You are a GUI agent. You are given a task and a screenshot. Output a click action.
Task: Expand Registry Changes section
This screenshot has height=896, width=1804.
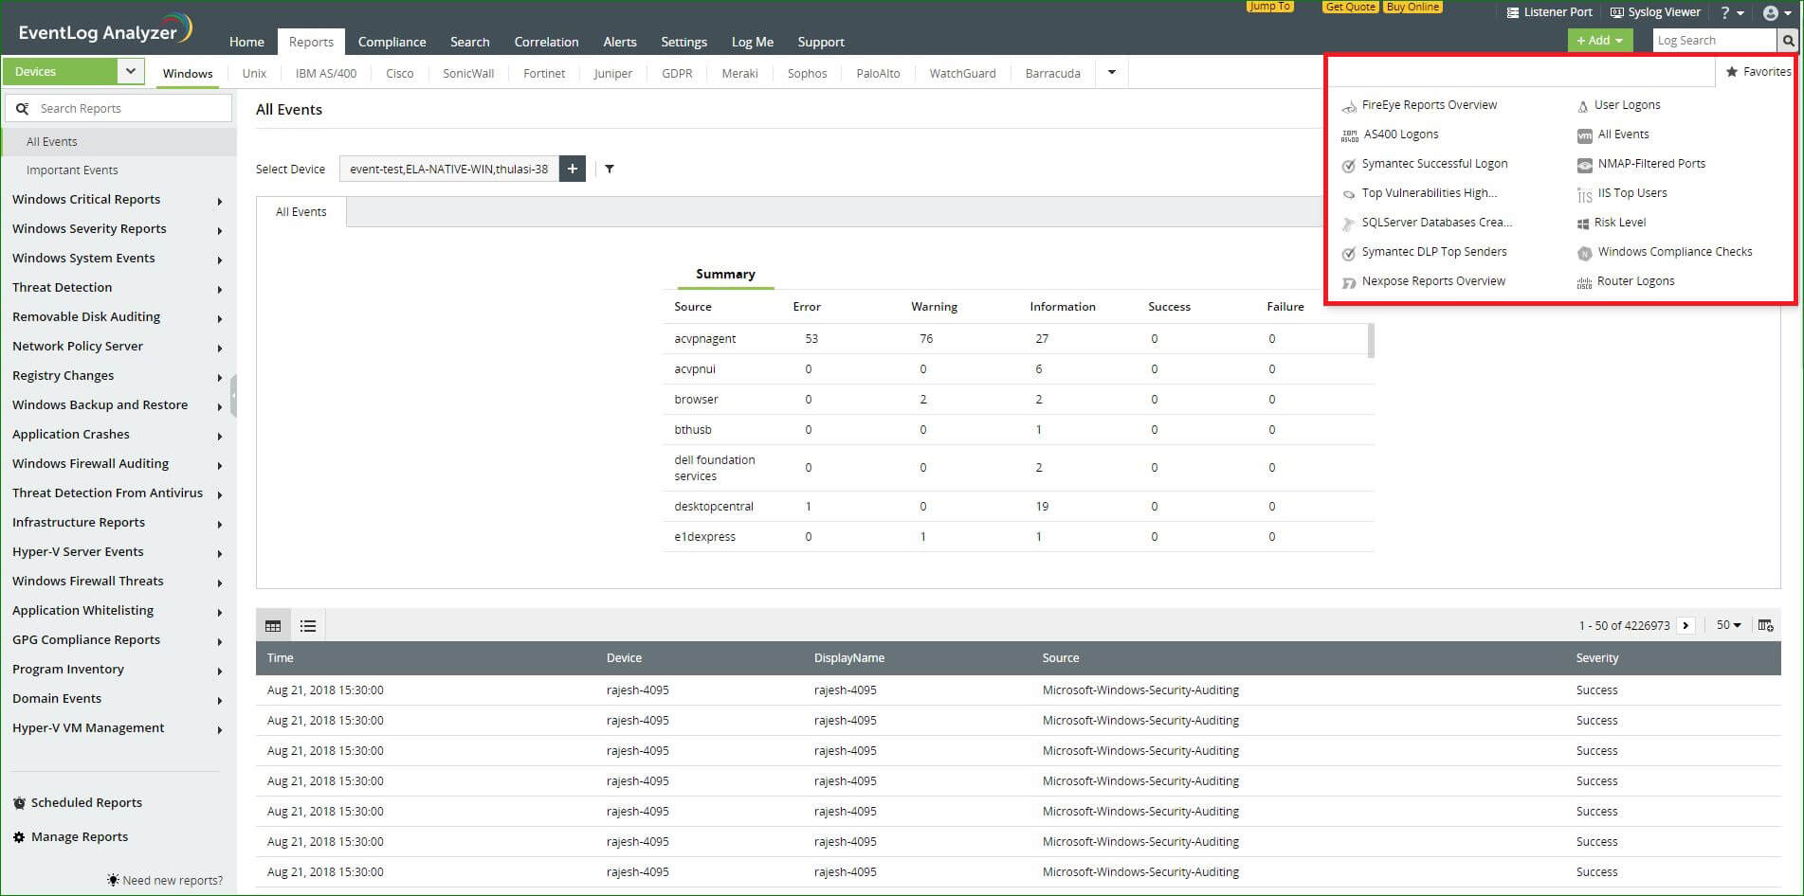219,378
